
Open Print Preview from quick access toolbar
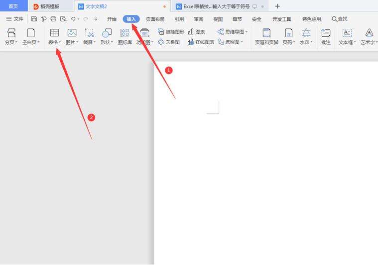63,19
